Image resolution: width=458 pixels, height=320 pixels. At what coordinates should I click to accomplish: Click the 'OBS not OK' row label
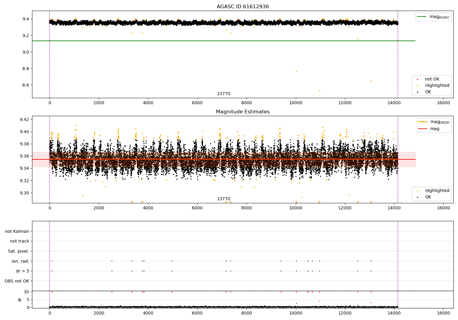point(17,281)
